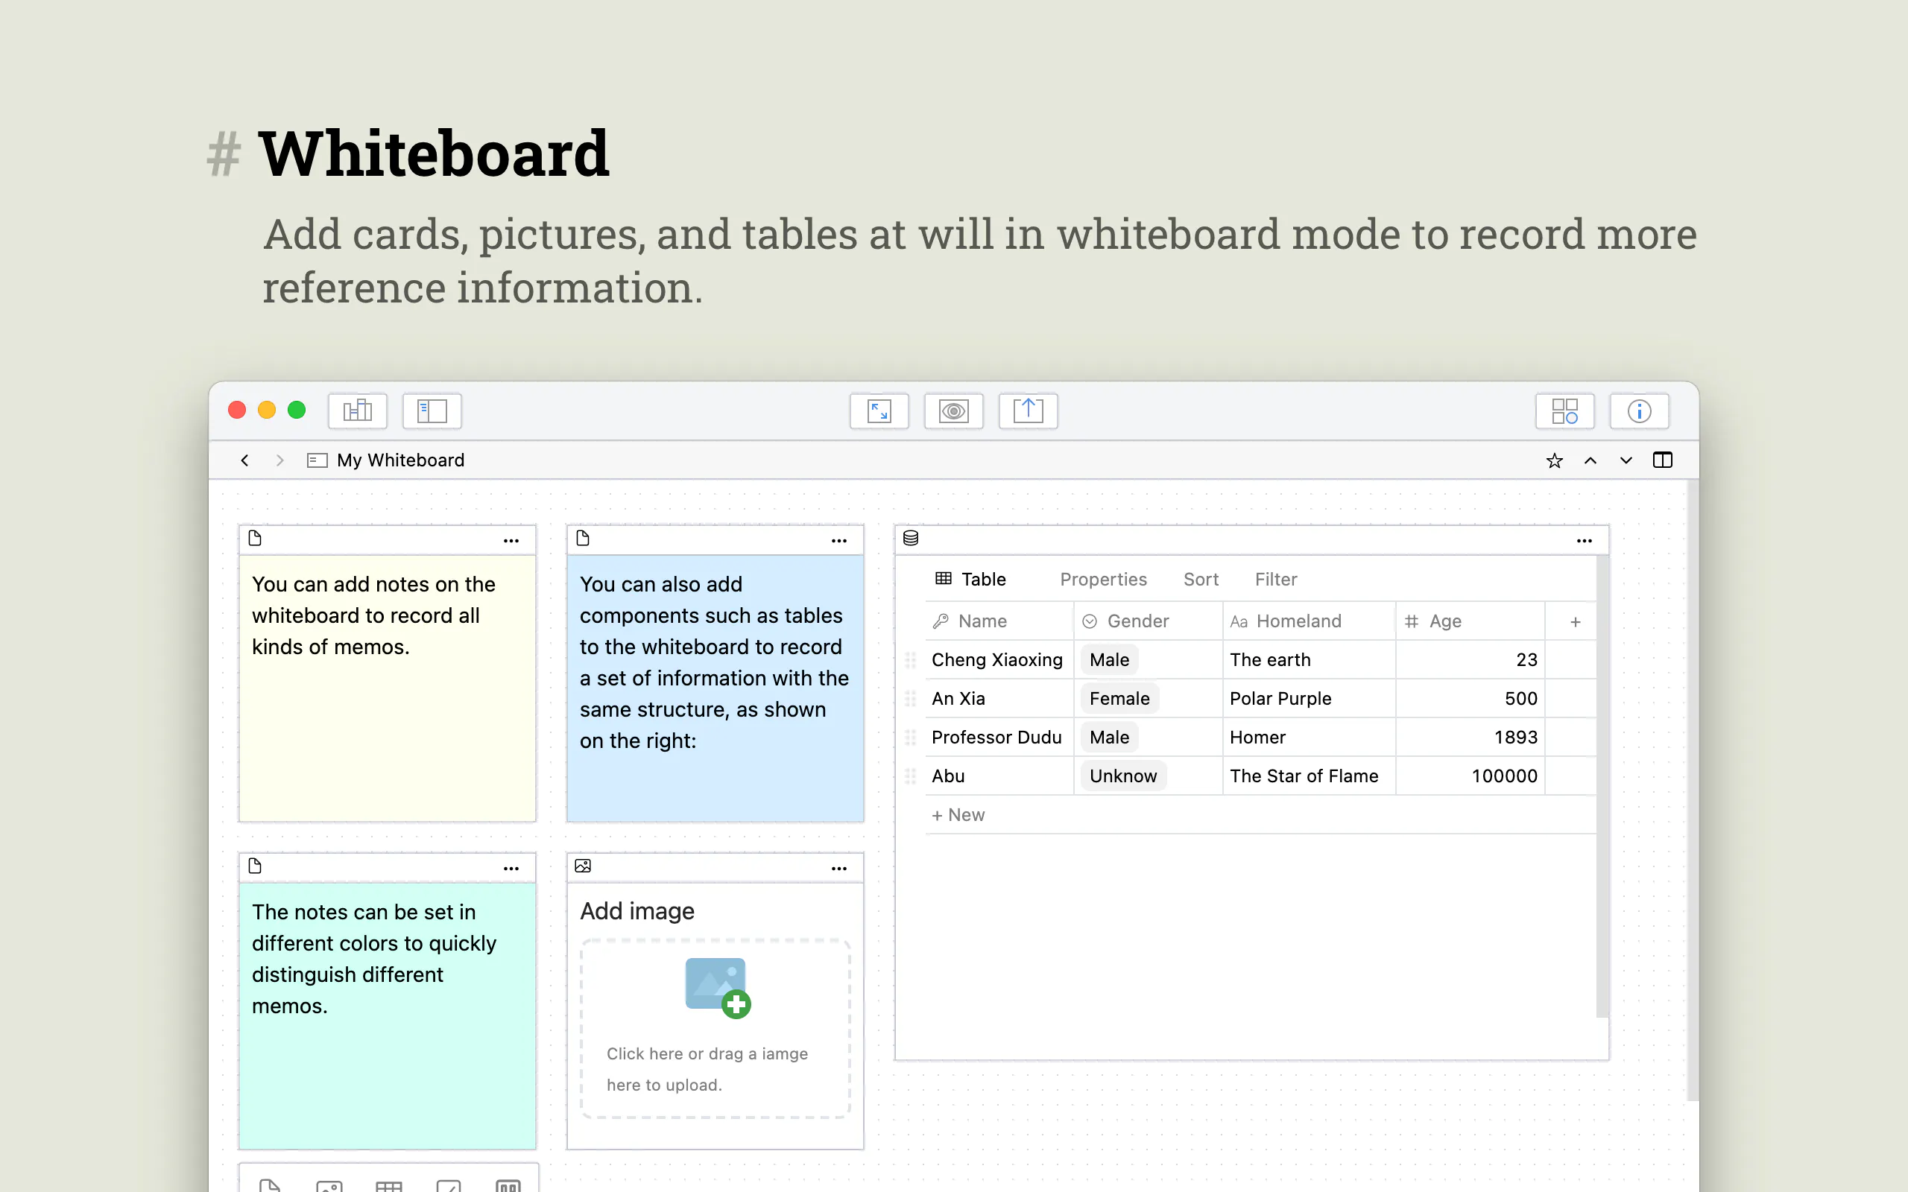
Task: Click the blue note's document icon
Action: tap(583, 539)
